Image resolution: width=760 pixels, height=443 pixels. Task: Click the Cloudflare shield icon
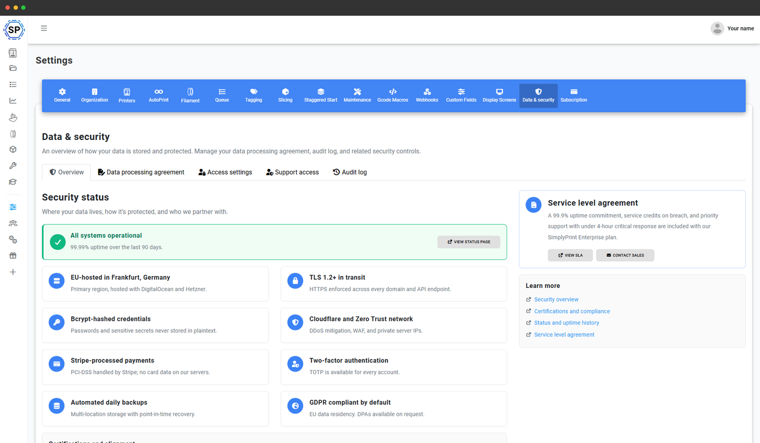tap(295, 323)
